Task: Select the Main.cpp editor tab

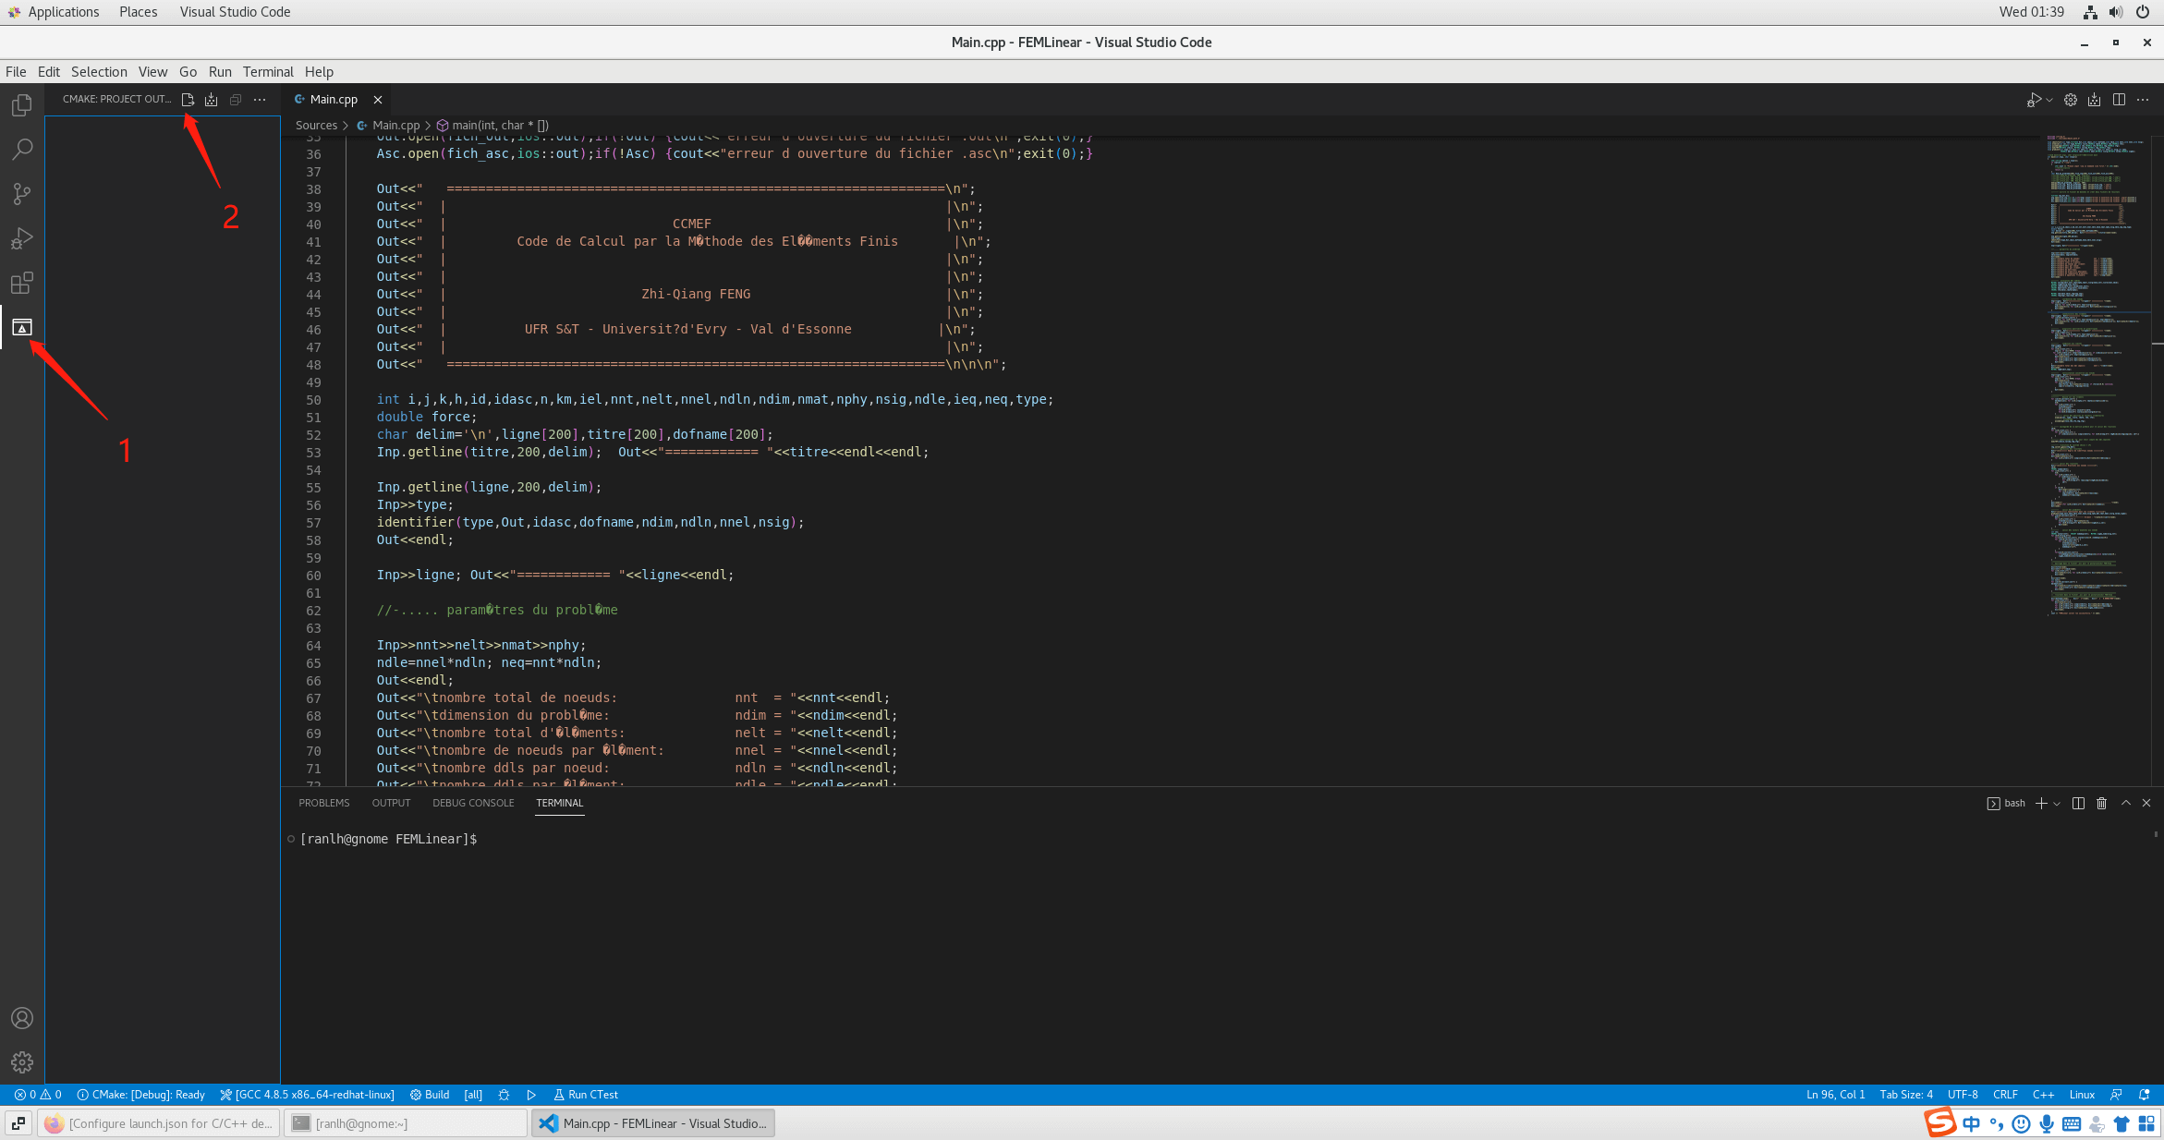Action: [334, 100]
